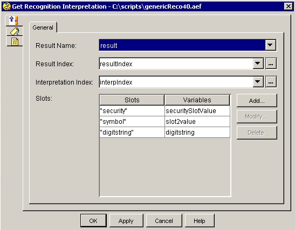The width and height of the screenshot is (295, 230).
Task: Open the notes document side tab
Action: tap(15, 41)
